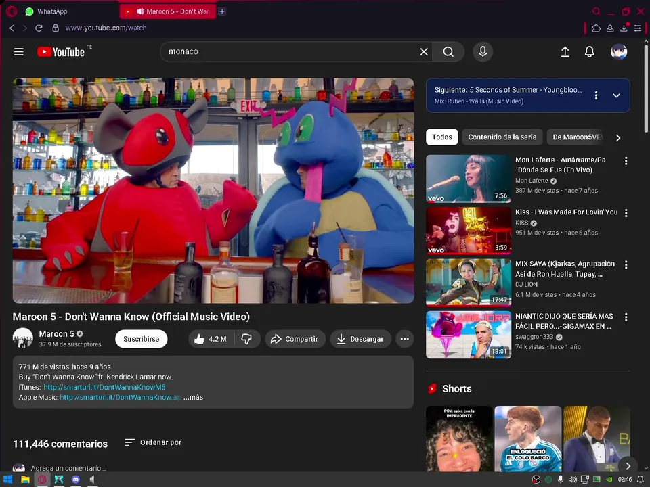Open browser tab search magnifier
650x487 pixels.
coord(596,11)
